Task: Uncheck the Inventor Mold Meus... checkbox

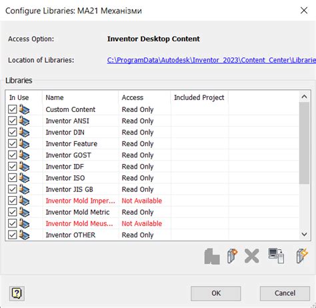Action: click(x=13, y=223)
